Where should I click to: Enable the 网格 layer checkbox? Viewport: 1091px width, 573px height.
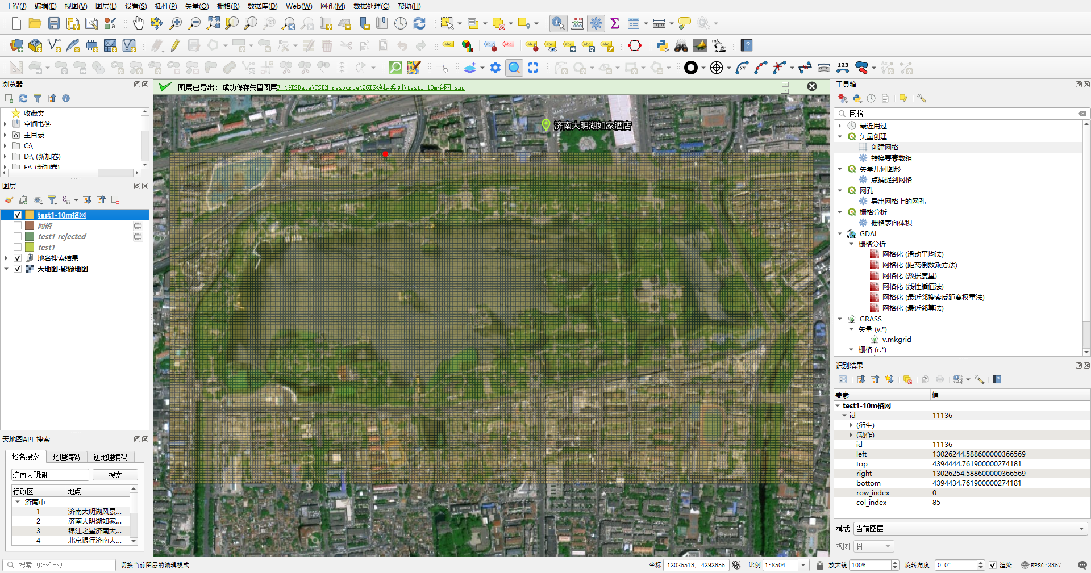pyautogui.click(x=18, y=225)
